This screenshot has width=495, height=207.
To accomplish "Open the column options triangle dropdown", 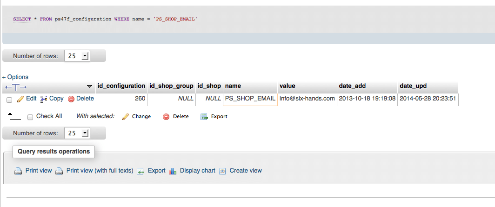I will pyautogui.click(x=89, y=86).
